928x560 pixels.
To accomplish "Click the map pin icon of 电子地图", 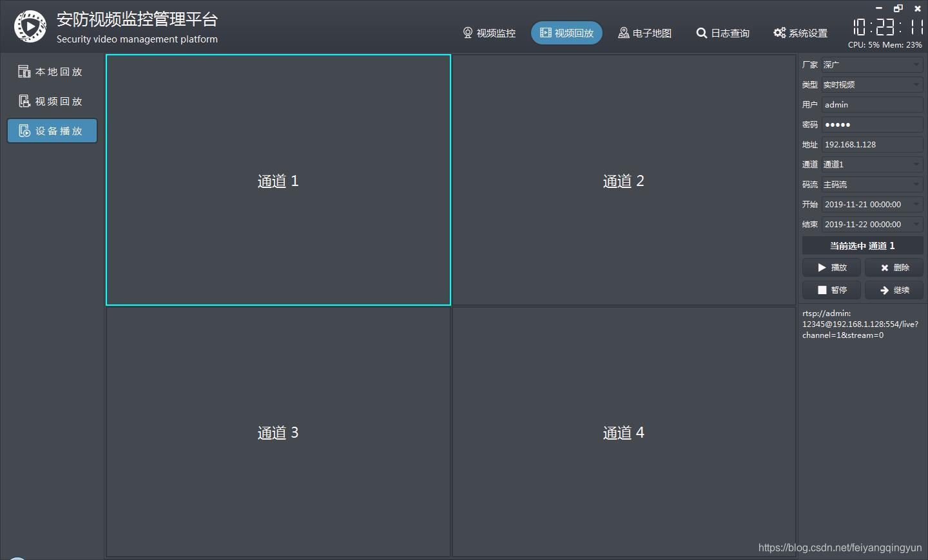I will pos(623,33).
